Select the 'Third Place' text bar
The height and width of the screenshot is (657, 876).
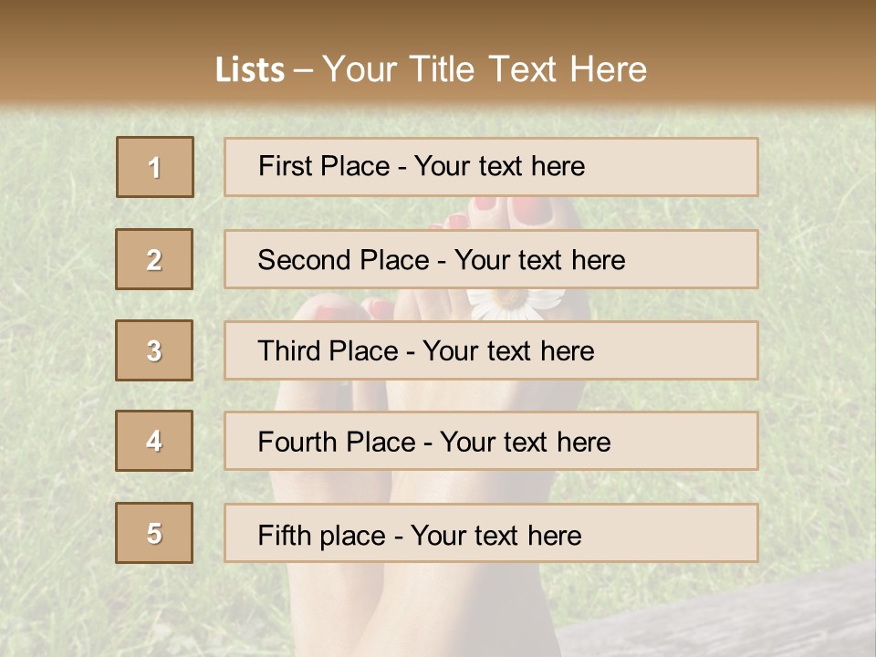[x=491, y=350]
